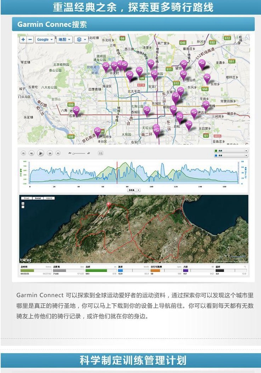Zoom out on the Beijing Google map
This screenshot has width=261, height=373.
pyautogui.click(x=30, y=40)
